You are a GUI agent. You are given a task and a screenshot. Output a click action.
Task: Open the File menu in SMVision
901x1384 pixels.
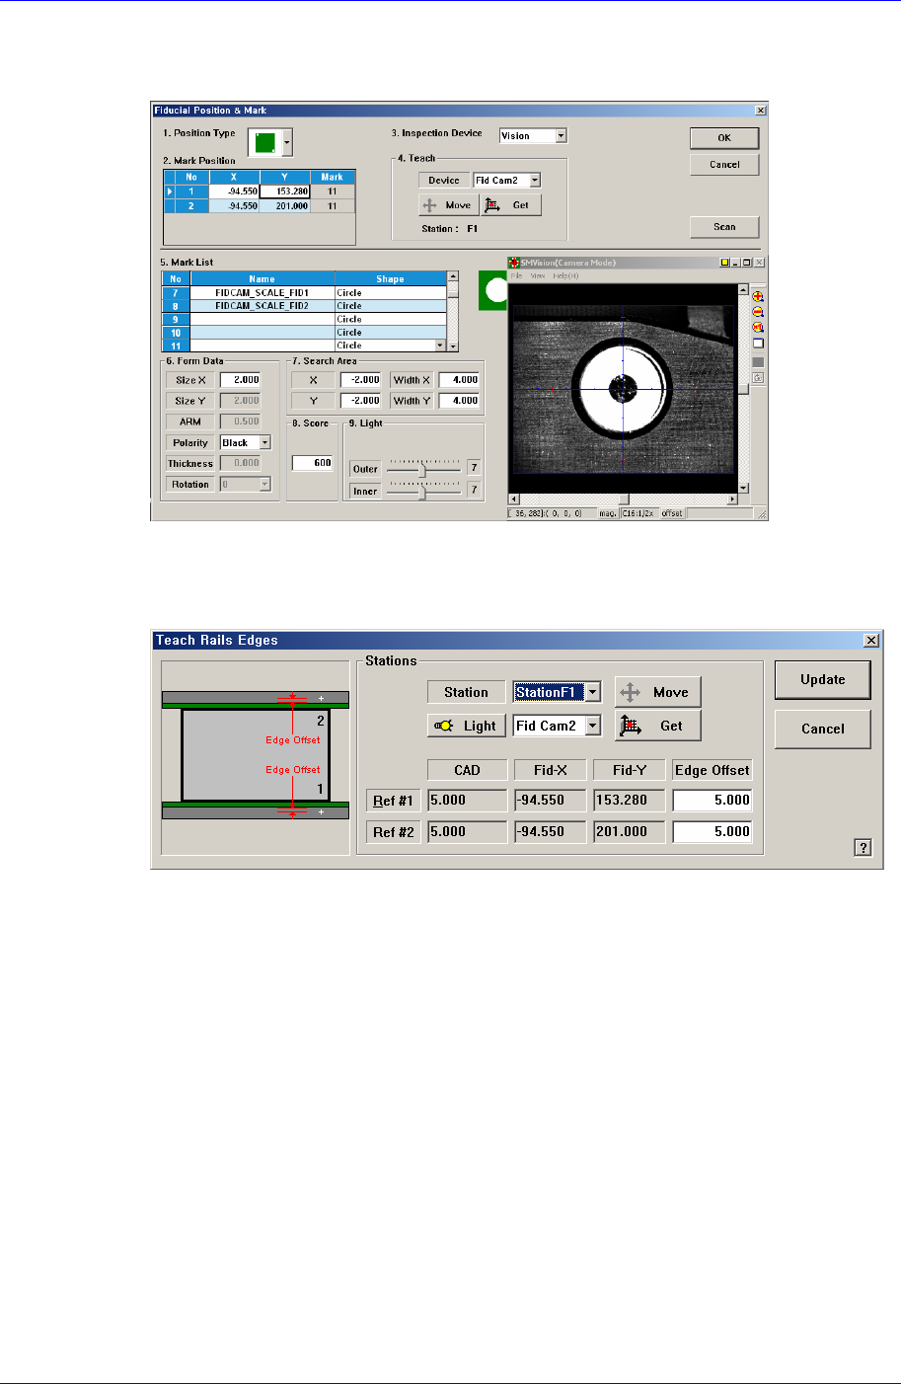(516, 275)
